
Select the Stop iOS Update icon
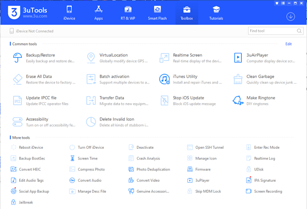click(164, 101)
